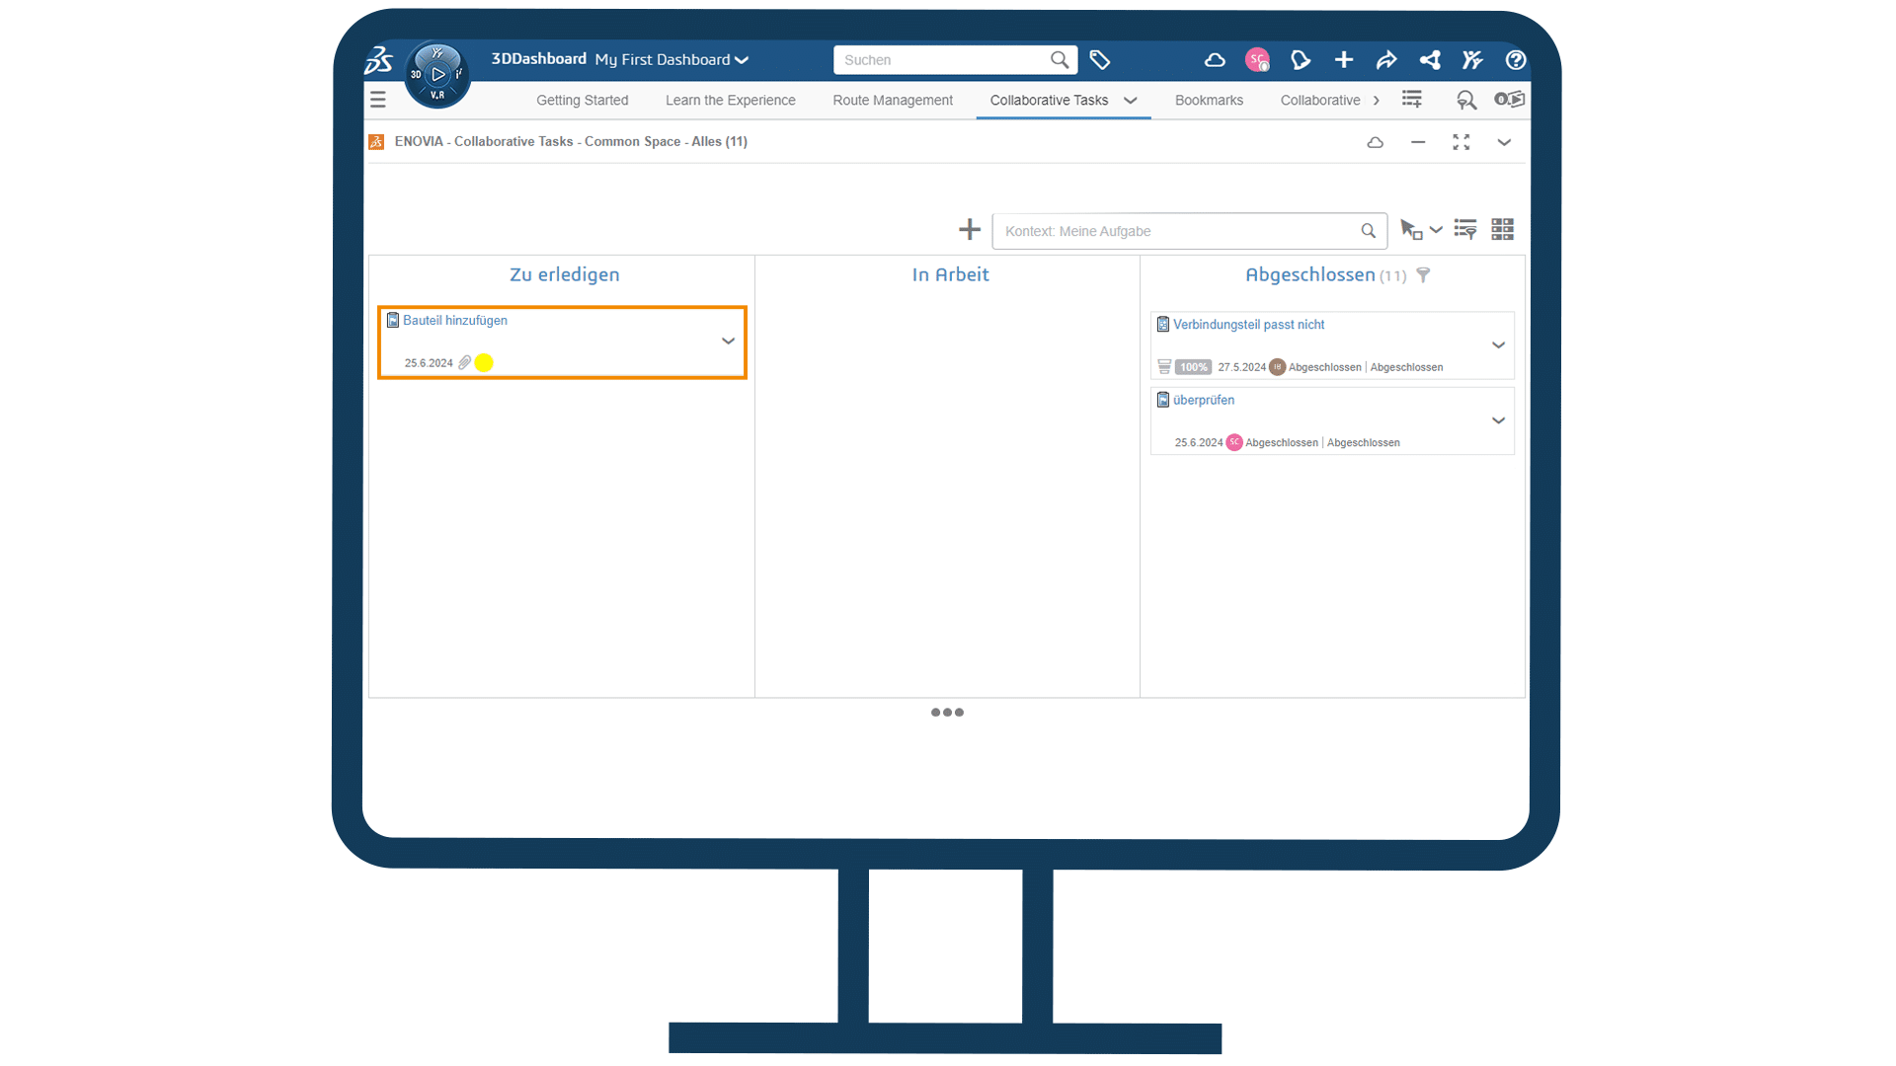Click the yellow status dot on task

tap(484, 363)
